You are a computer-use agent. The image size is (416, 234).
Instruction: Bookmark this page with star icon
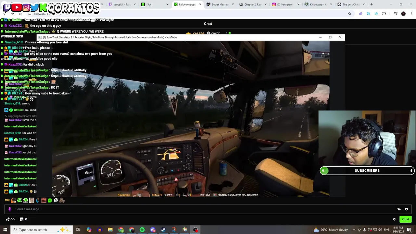[350, 14]
